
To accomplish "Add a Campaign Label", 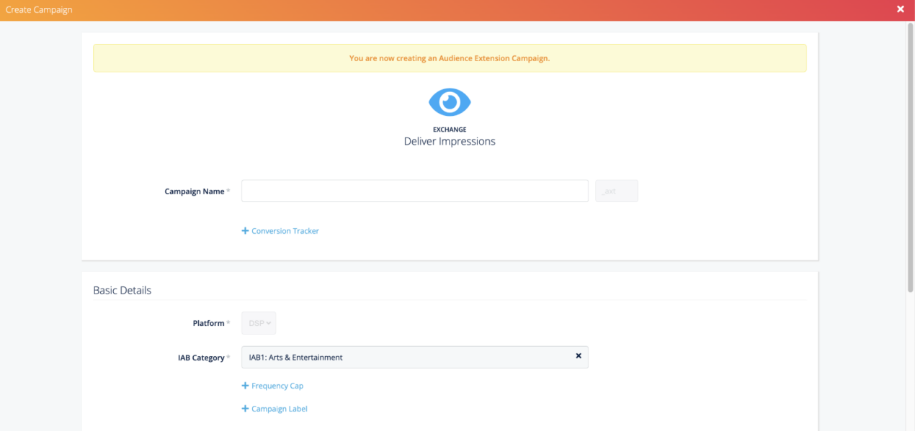I will (x=274, y=409).
